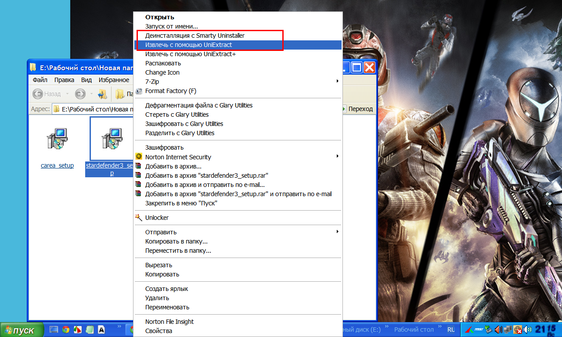Click the network tray icon with red X

(x=518, y=330)
